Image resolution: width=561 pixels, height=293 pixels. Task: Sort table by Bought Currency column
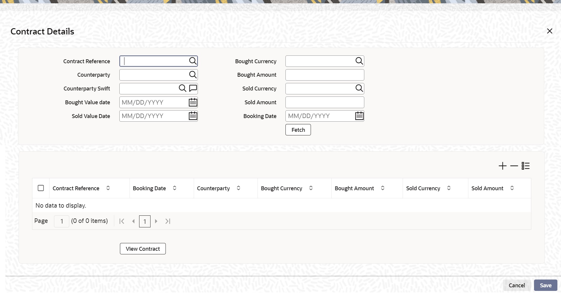coord(311,188)
